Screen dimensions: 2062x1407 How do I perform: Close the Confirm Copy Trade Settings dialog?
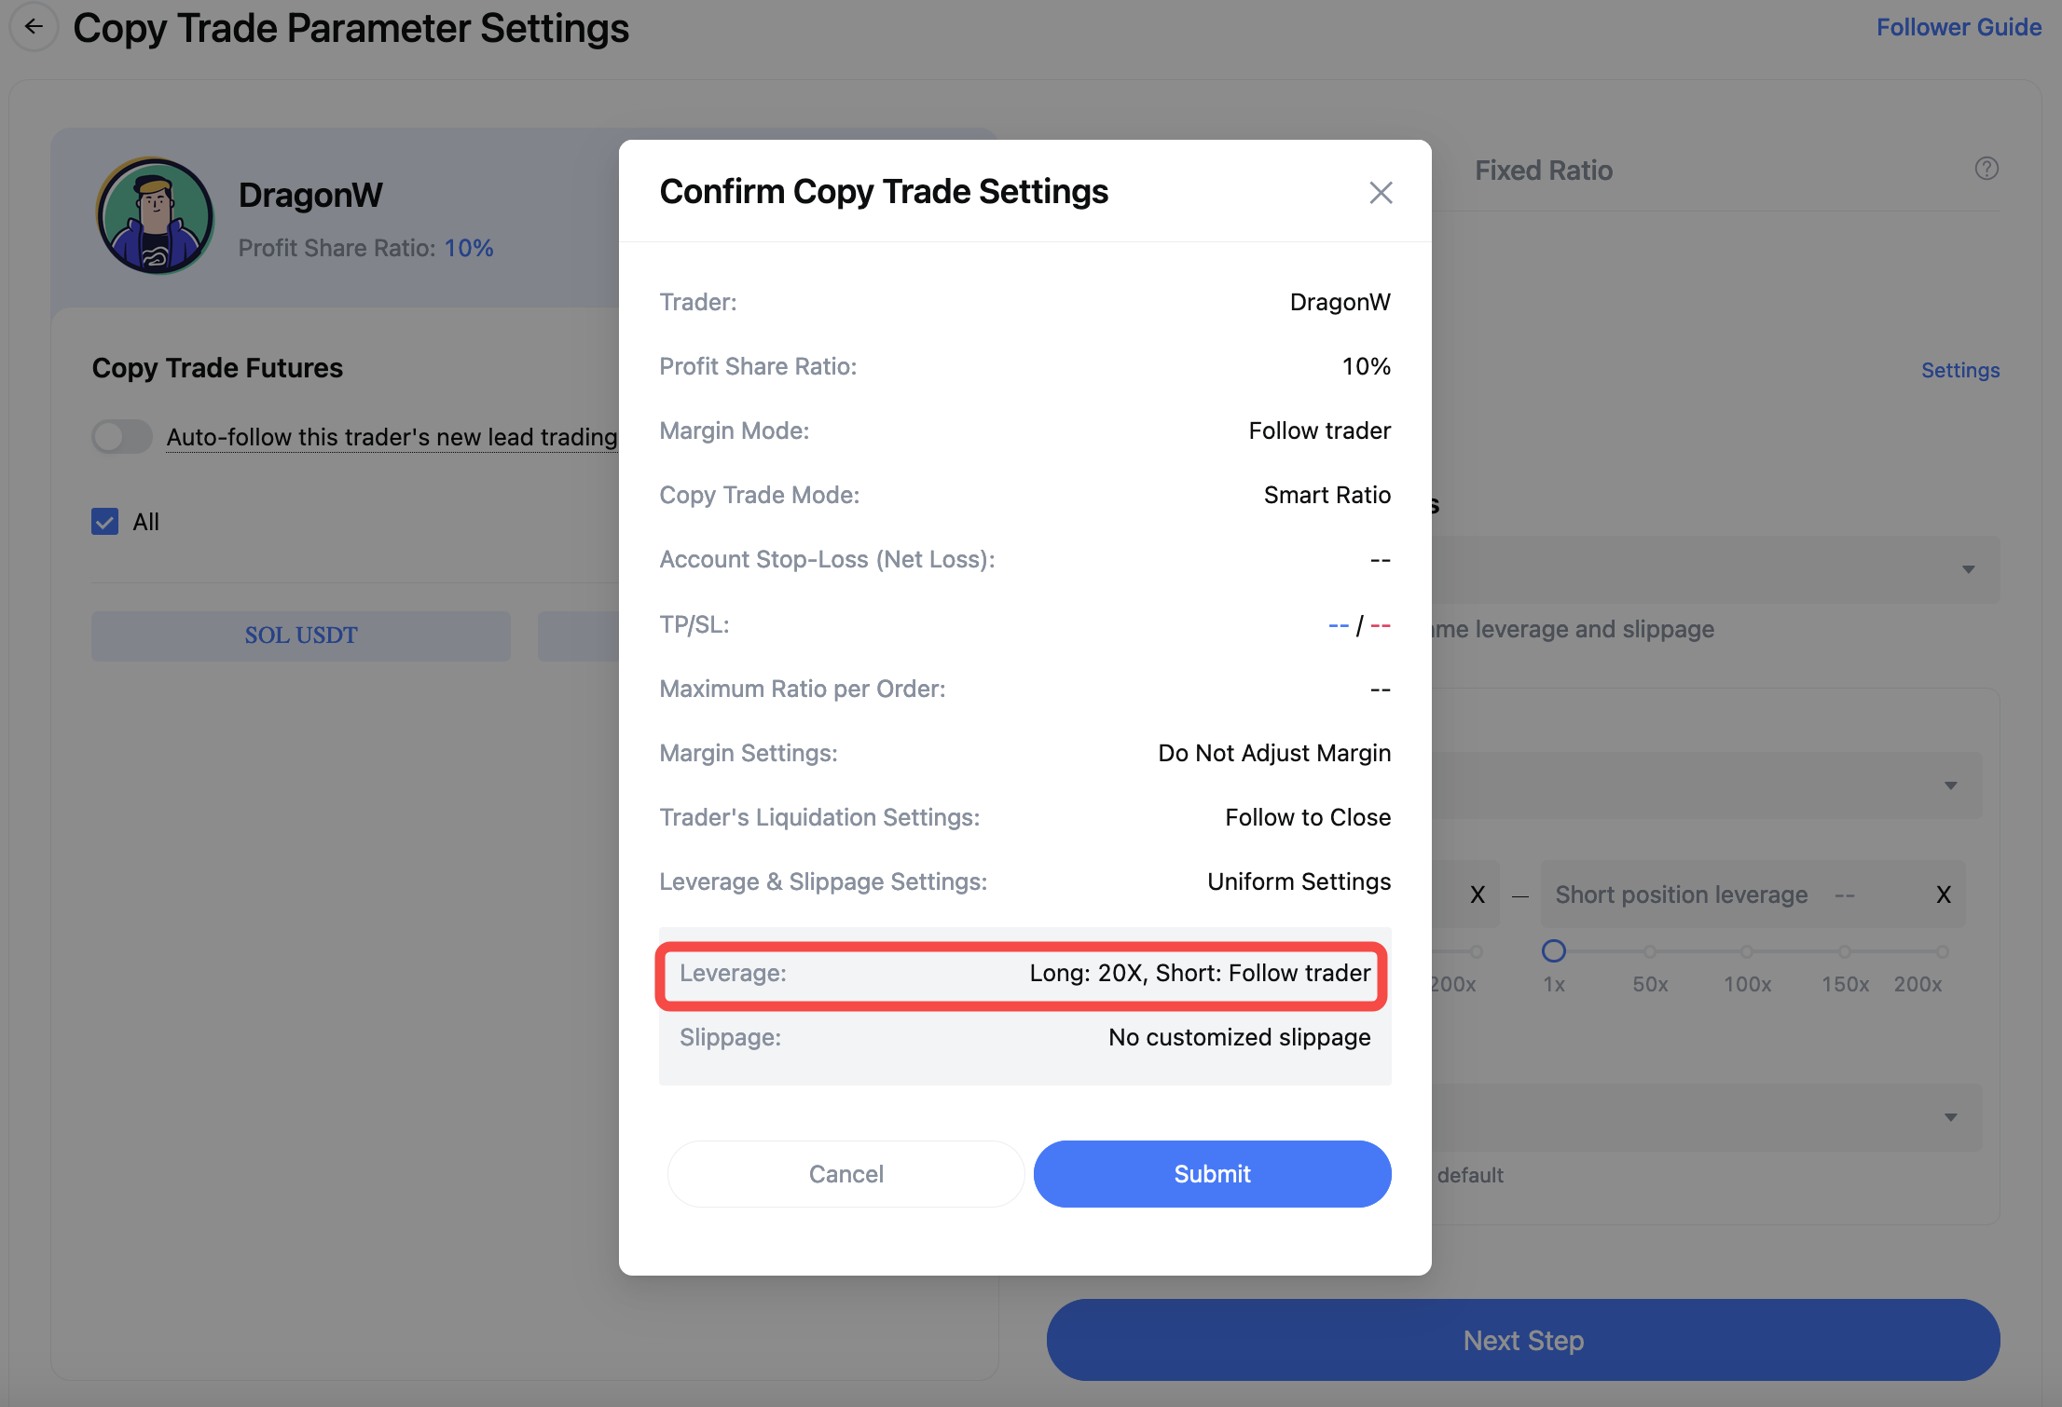pos(1381,193)
